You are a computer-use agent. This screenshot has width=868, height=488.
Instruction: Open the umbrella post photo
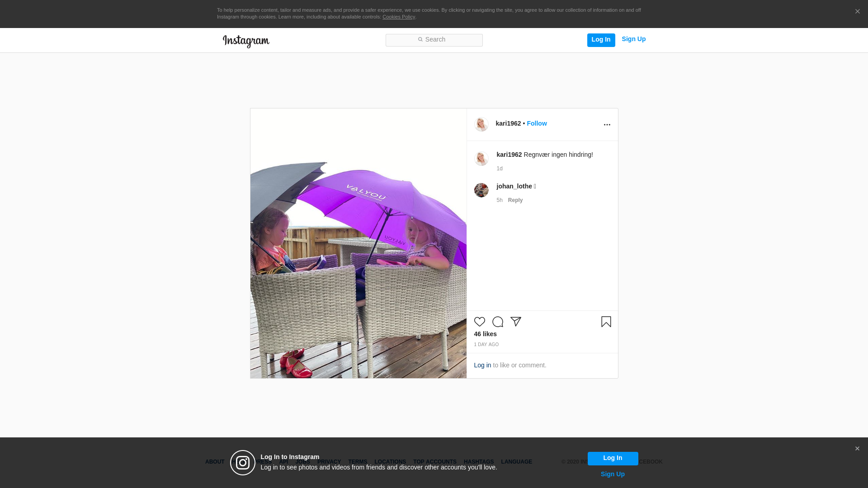click(x=358, y=243)
